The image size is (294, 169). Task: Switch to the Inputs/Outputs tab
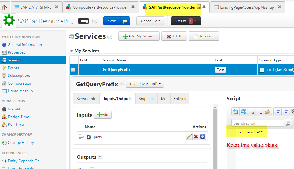[x=117, y=99]
